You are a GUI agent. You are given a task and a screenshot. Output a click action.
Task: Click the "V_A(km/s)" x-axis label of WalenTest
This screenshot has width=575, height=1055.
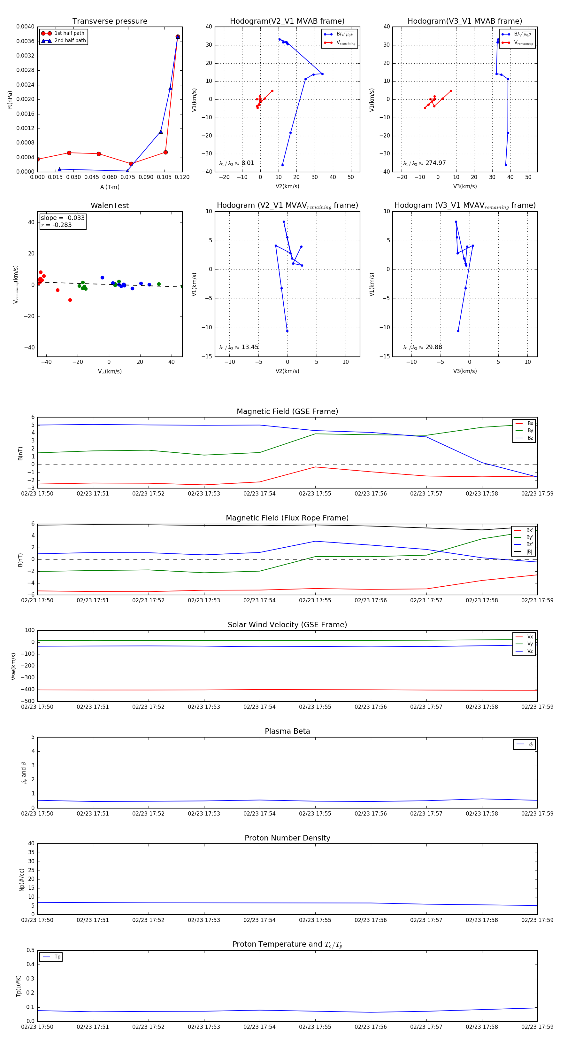point(110,372)
